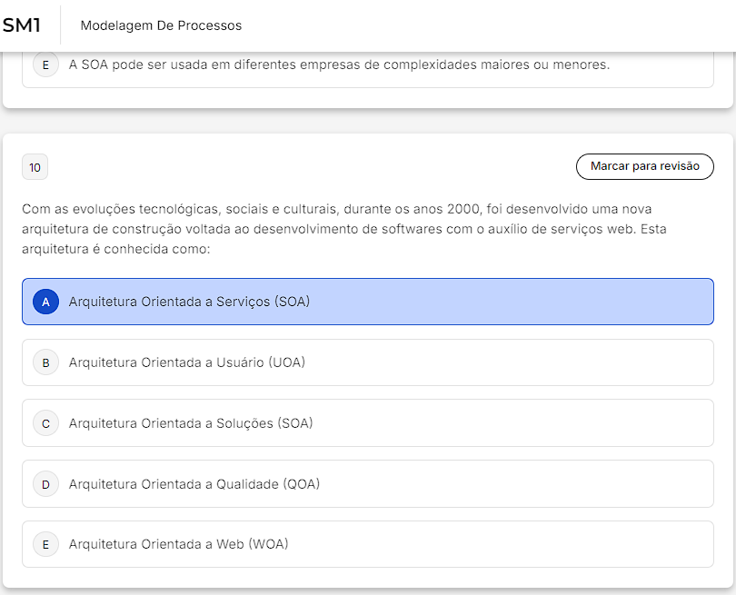Choose Arquitetura Orientada a Usuário (UOA) option
Image resolution: width=736 pixels, height=595 pixels.
187,362
